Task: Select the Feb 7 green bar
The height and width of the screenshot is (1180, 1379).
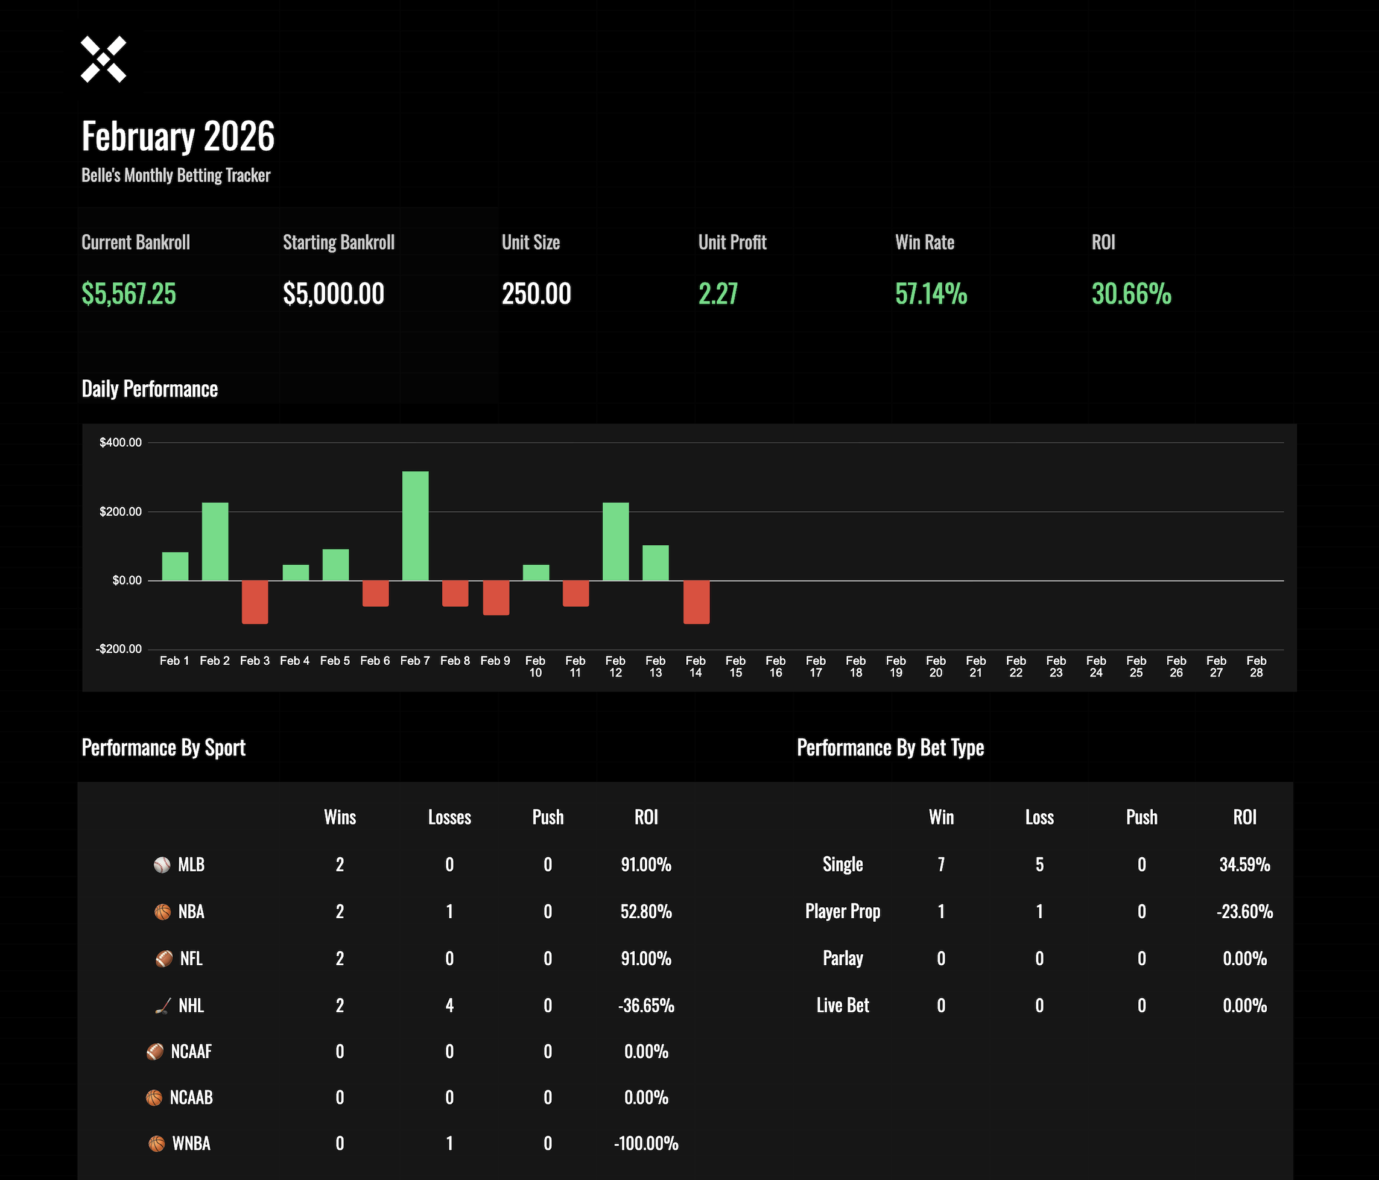Action: [415, 526]
